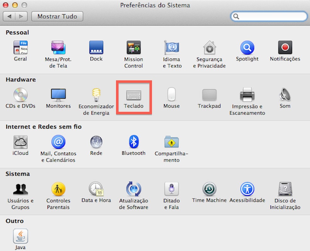The height and width of the screenshot is (251, 310).
Task: Go back with the left arrow button
Action: click(9, 16)
